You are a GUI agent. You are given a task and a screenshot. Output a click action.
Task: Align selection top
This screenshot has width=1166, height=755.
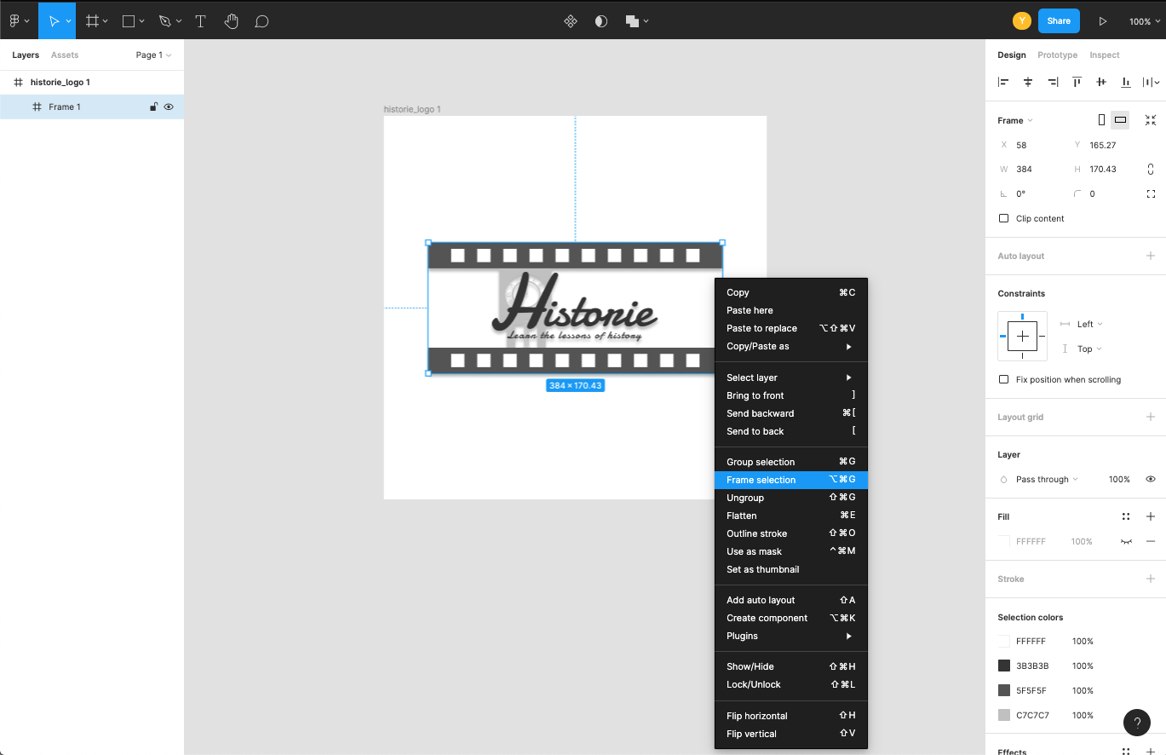tap(1077, 82)
